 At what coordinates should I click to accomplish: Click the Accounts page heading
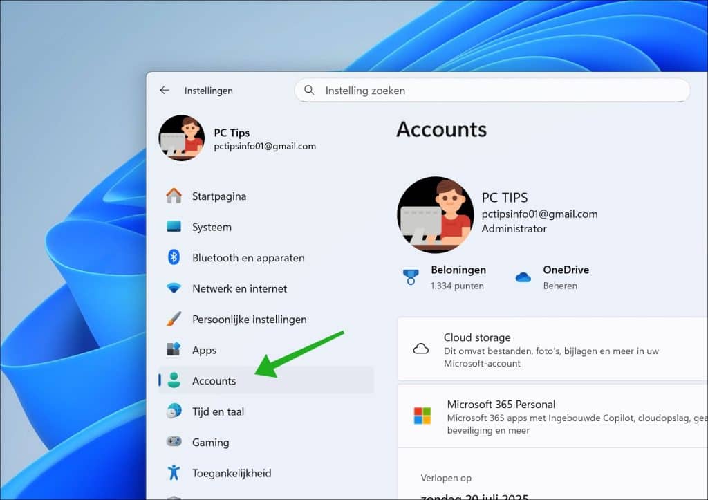pos(442,129)
